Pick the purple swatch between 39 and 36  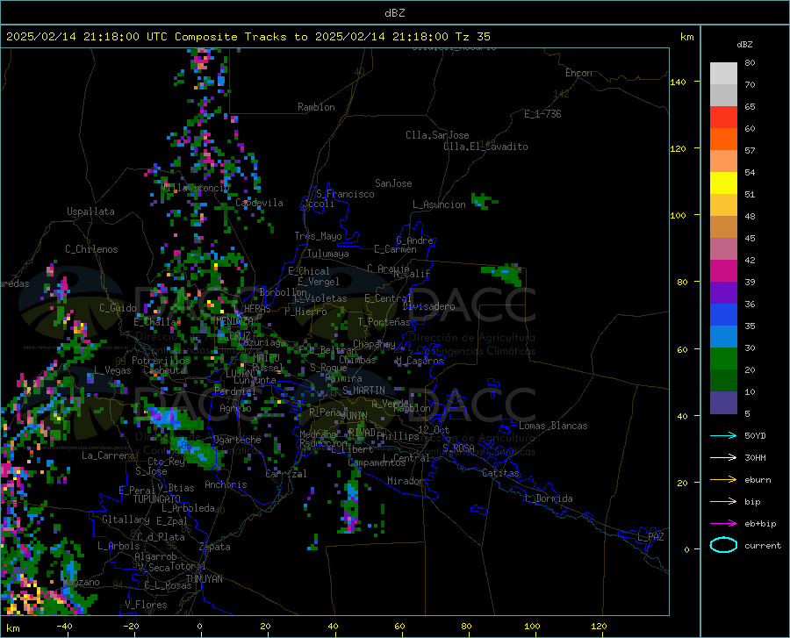point(723,293)
